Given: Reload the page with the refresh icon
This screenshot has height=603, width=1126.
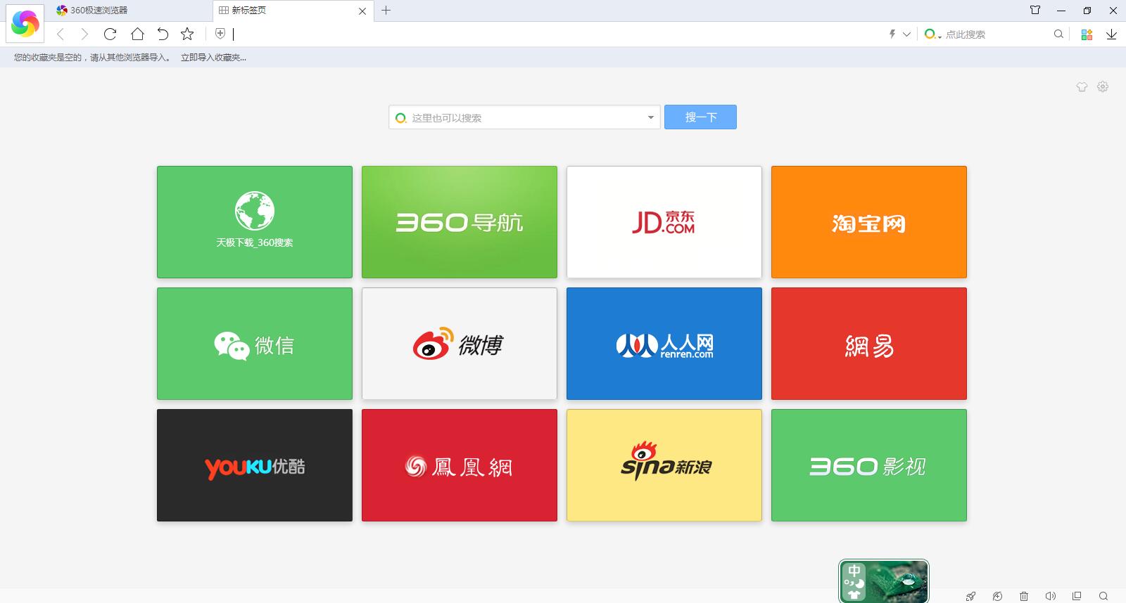Looking at the screenshot, I should click(x=110, y=34).
